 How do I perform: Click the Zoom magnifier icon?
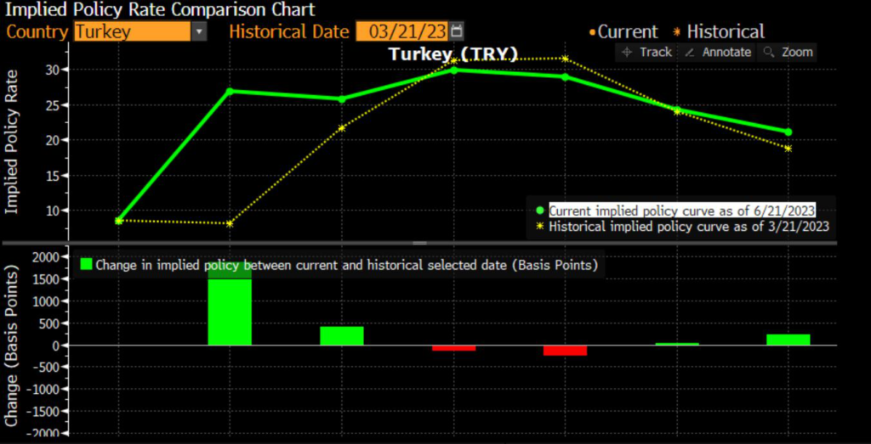(x=769, y=53)
